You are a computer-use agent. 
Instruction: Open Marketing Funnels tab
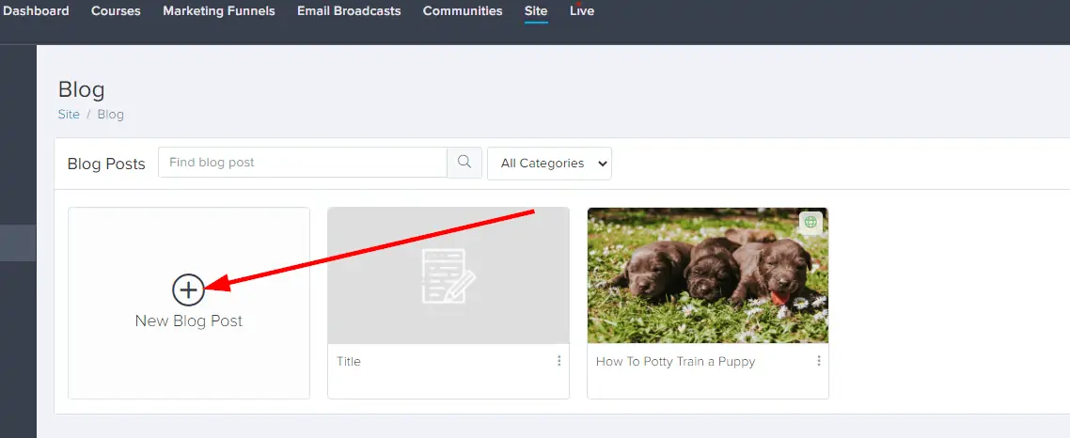[x=219, y=11]
